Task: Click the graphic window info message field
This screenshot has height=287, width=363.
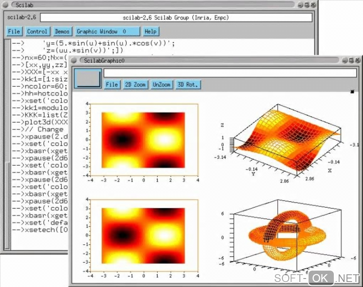Action: 230,73
